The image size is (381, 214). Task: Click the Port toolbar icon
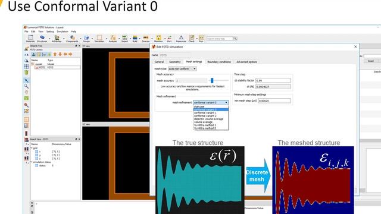point(169,37)
